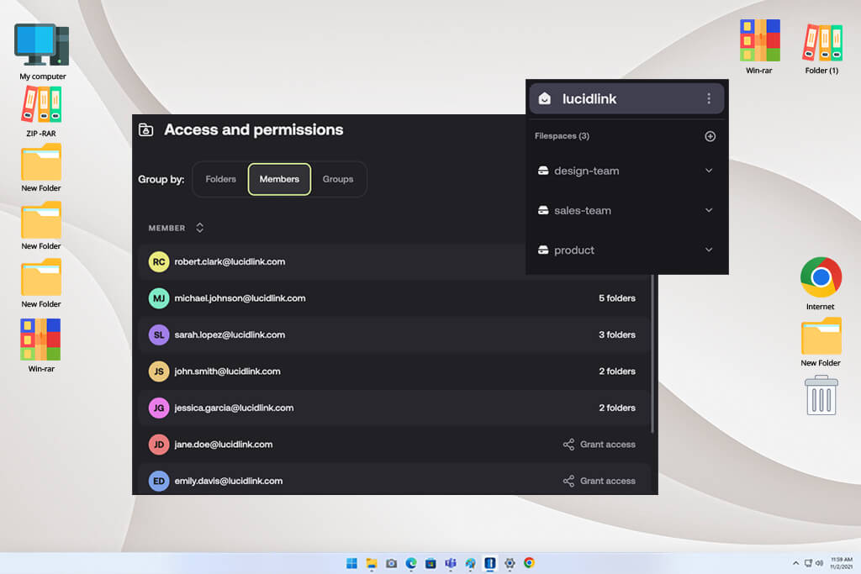Click michael.johnson@lucidlink.com email
Screen dimensions: 861x574
[240, 298]
